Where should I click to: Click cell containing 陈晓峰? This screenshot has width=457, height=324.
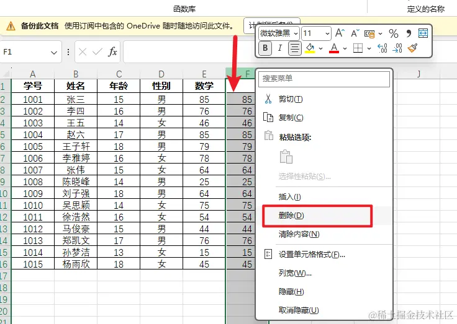(x=76, y=182)
